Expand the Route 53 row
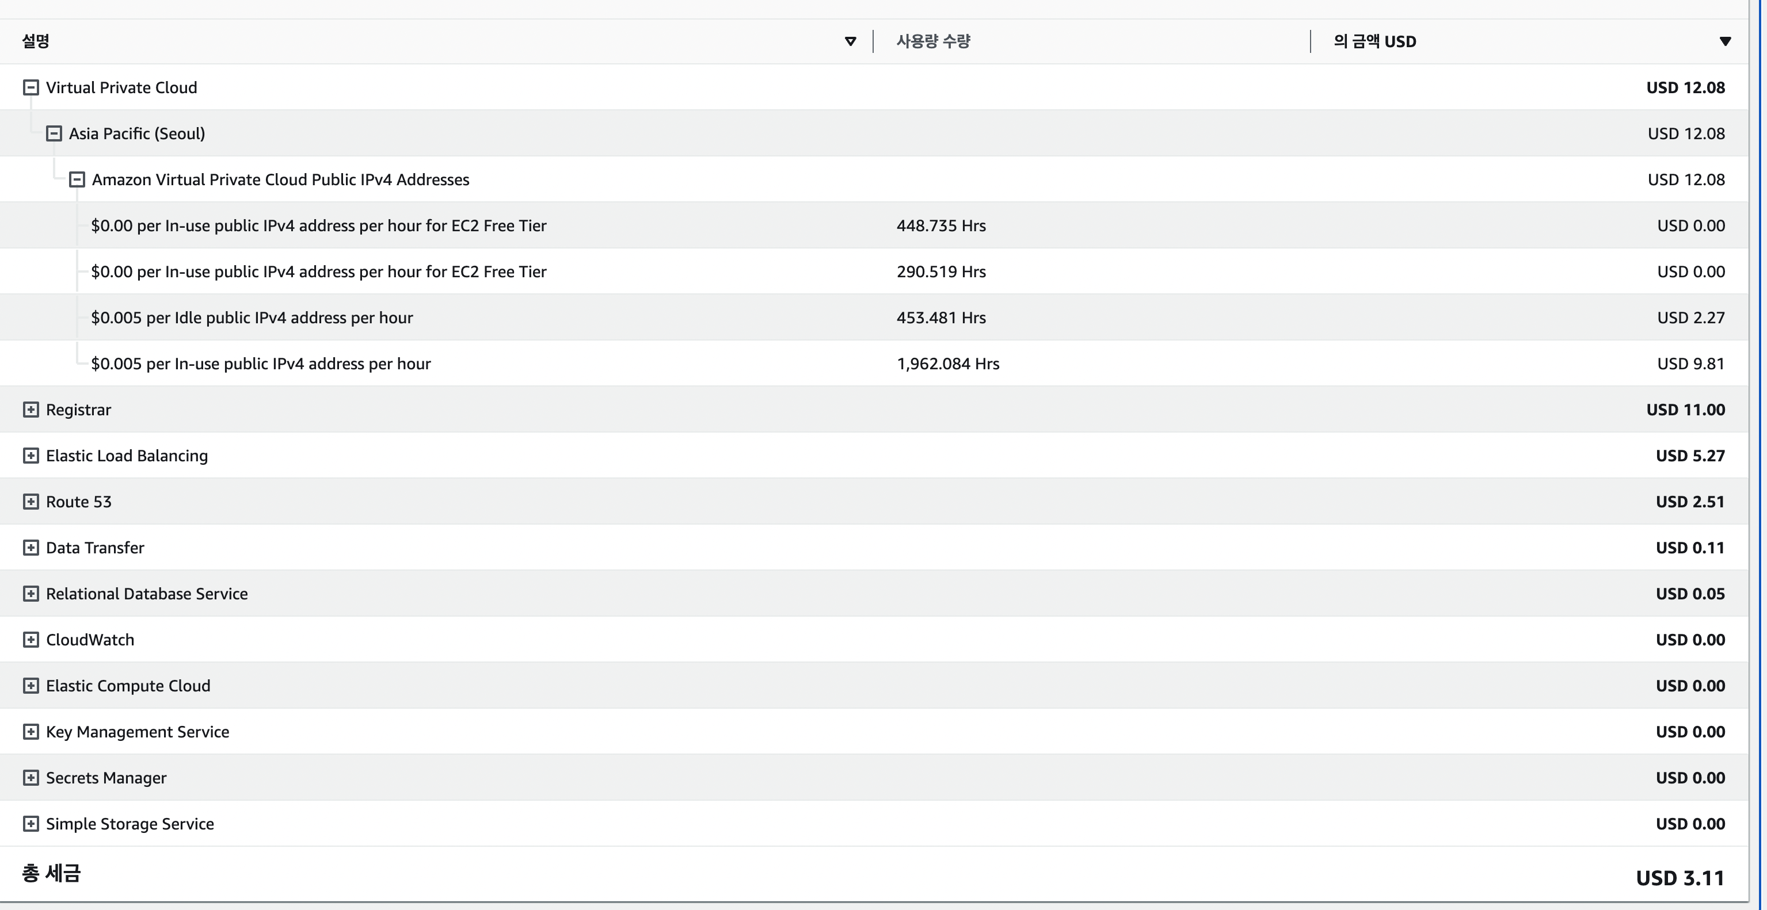1767x910 pixels. click(31, 501)
